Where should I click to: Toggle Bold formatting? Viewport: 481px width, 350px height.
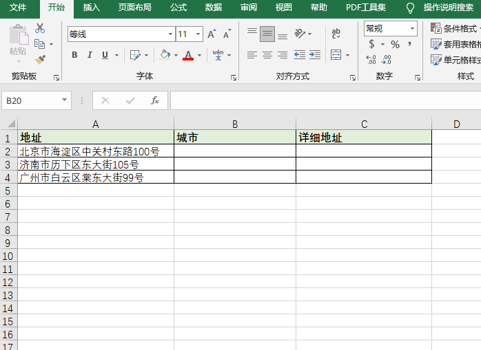(74, 55)
